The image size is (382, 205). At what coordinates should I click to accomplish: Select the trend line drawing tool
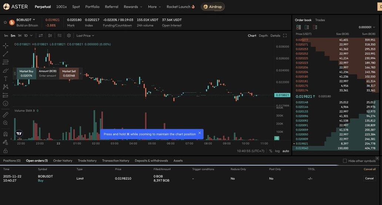(x=6, y=54)
